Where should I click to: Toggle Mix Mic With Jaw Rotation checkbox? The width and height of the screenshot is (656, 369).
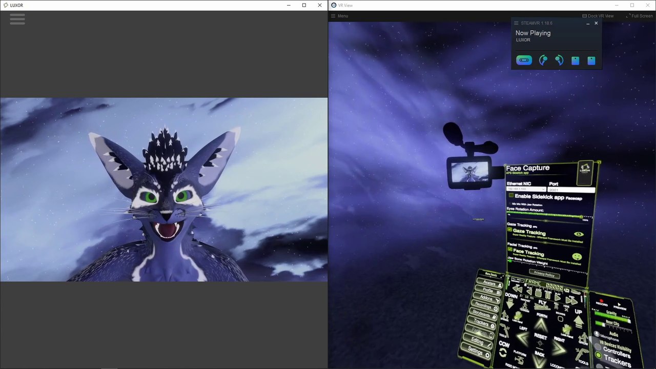pos(509,204)
